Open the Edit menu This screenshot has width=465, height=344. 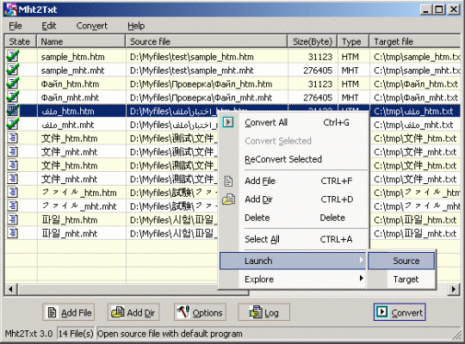pos(48,26)
